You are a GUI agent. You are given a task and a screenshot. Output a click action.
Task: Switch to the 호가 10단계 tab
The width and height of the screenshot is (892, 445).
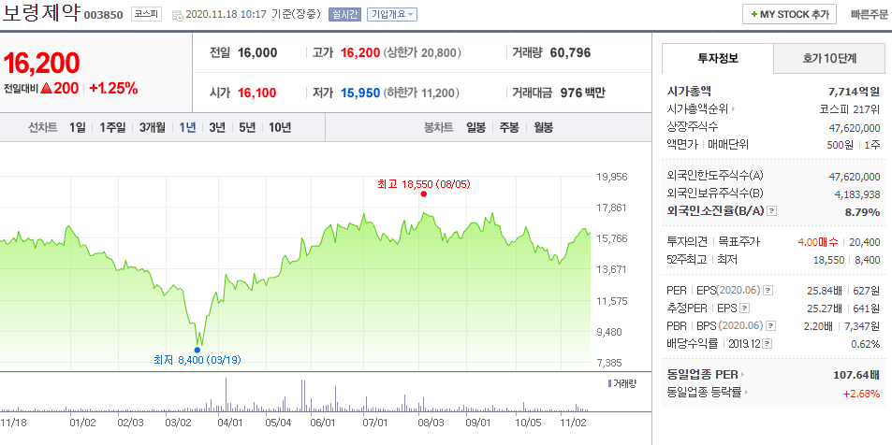829,58
